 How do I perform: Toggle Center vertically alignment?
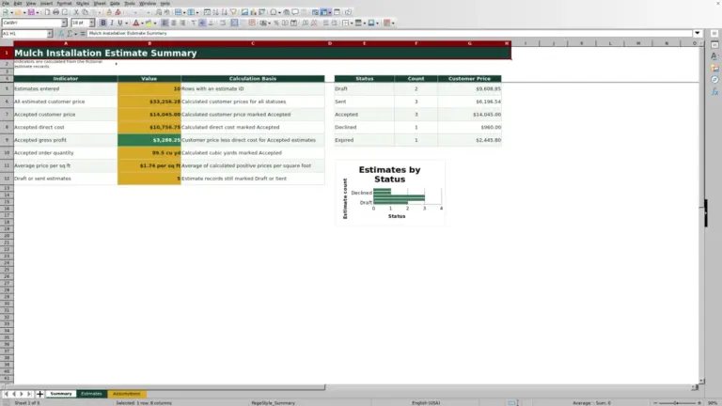(202, 23)
